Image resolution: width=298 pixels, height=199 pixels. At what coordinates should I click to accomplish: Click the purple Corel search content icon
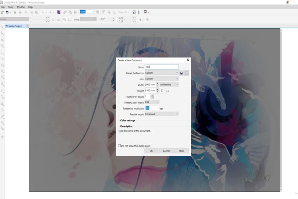pos(59,12)
